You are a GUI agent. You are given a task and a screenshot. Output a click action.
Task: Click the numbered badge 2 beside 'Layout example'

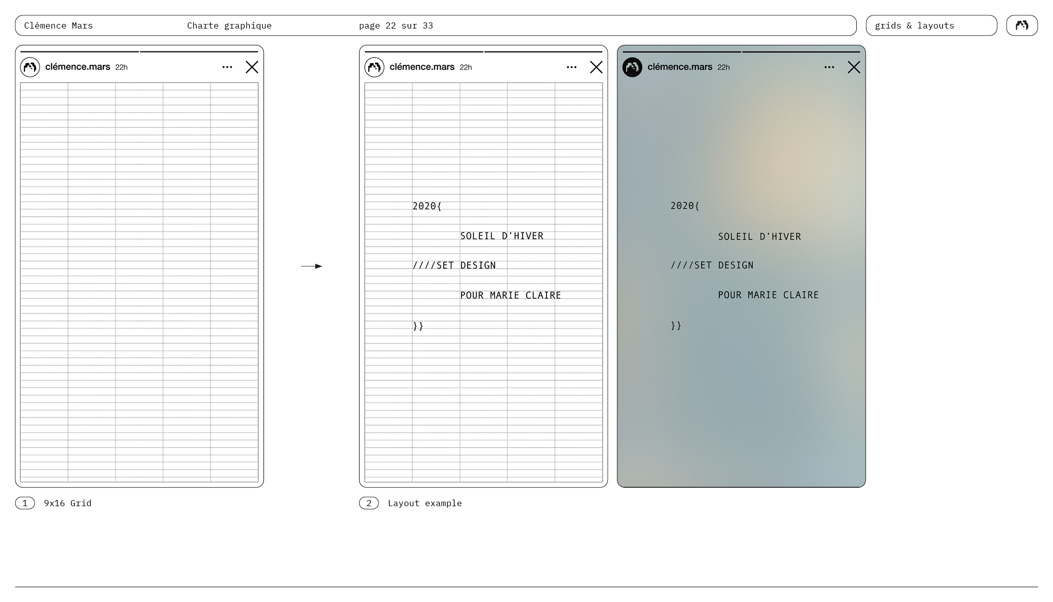coord(369,503)
